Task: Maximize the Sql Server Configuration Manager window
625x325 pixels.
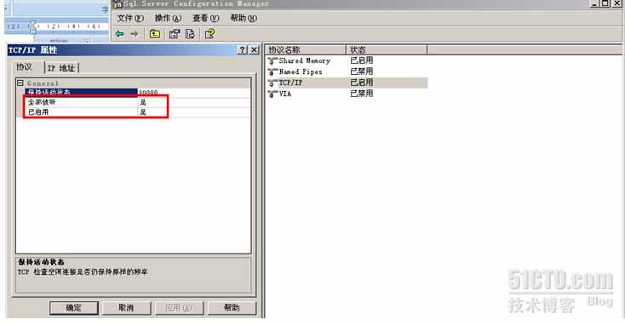Action: 605,3
